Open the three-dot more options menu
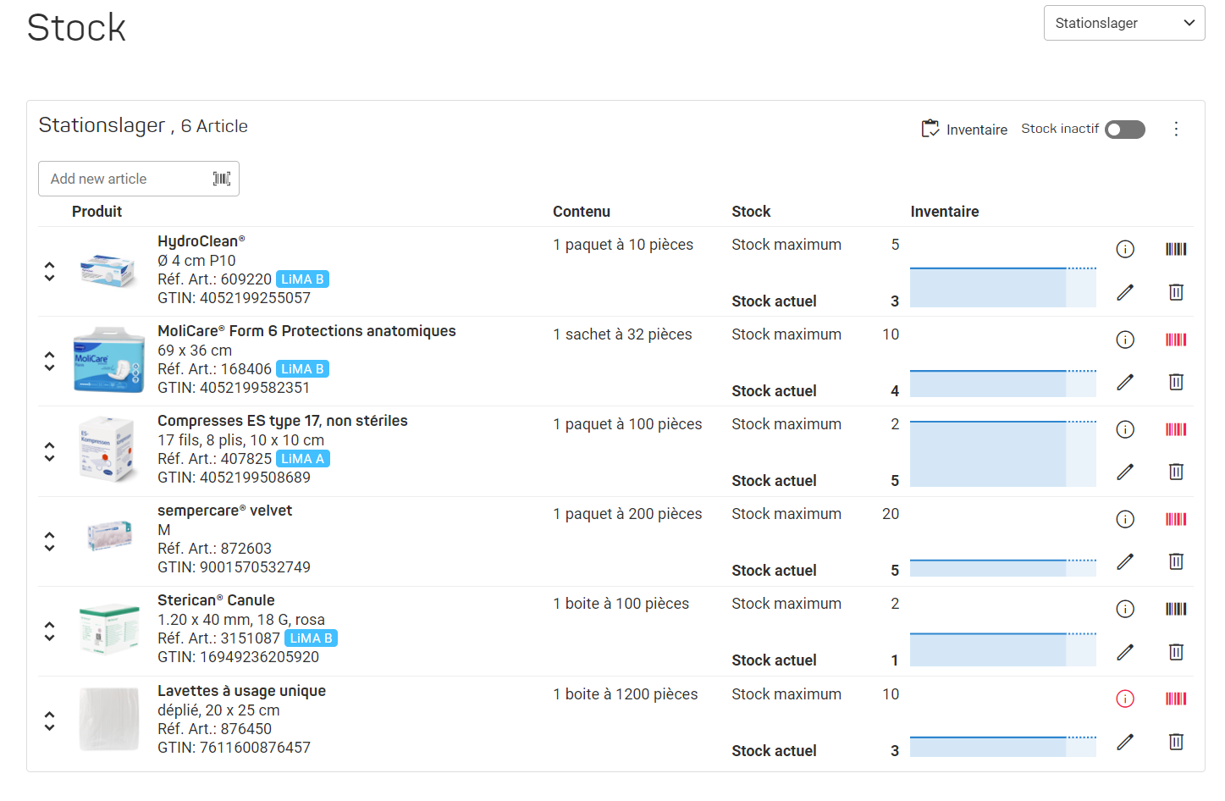This screenshot has width=1225, height=801. coord(1176,129)
